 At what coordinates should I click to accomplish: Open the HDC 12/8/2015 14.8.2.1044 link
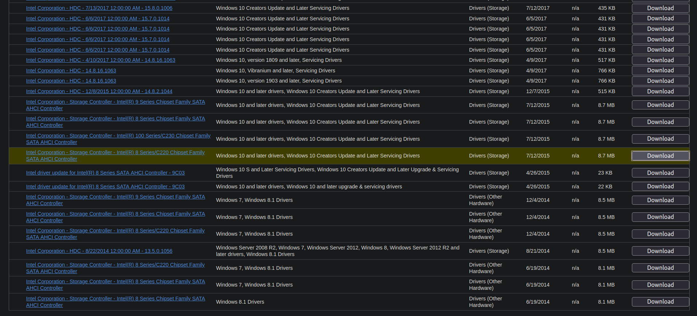tap(99, 91)
